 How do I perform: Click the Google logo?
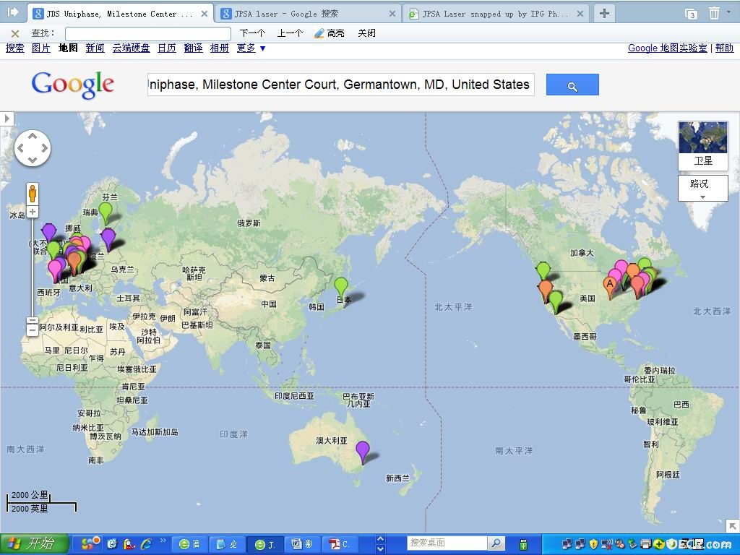click(73, 85)
